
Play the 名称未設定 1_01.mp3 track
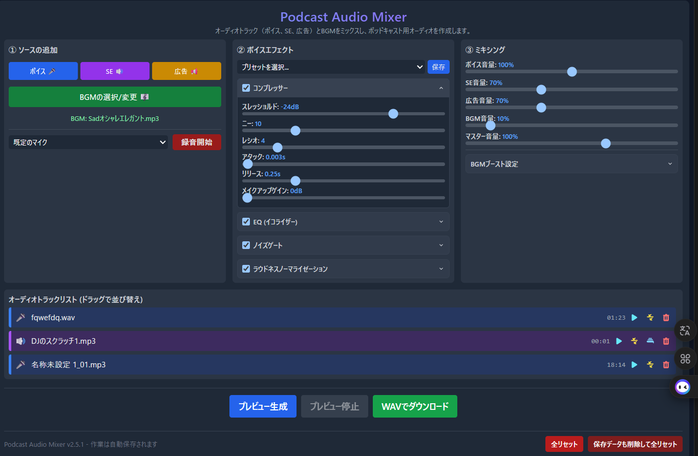point(634,365)
